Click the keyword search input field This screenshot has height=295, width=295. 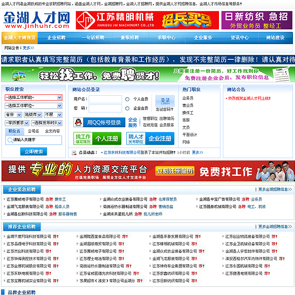point(33,140)
